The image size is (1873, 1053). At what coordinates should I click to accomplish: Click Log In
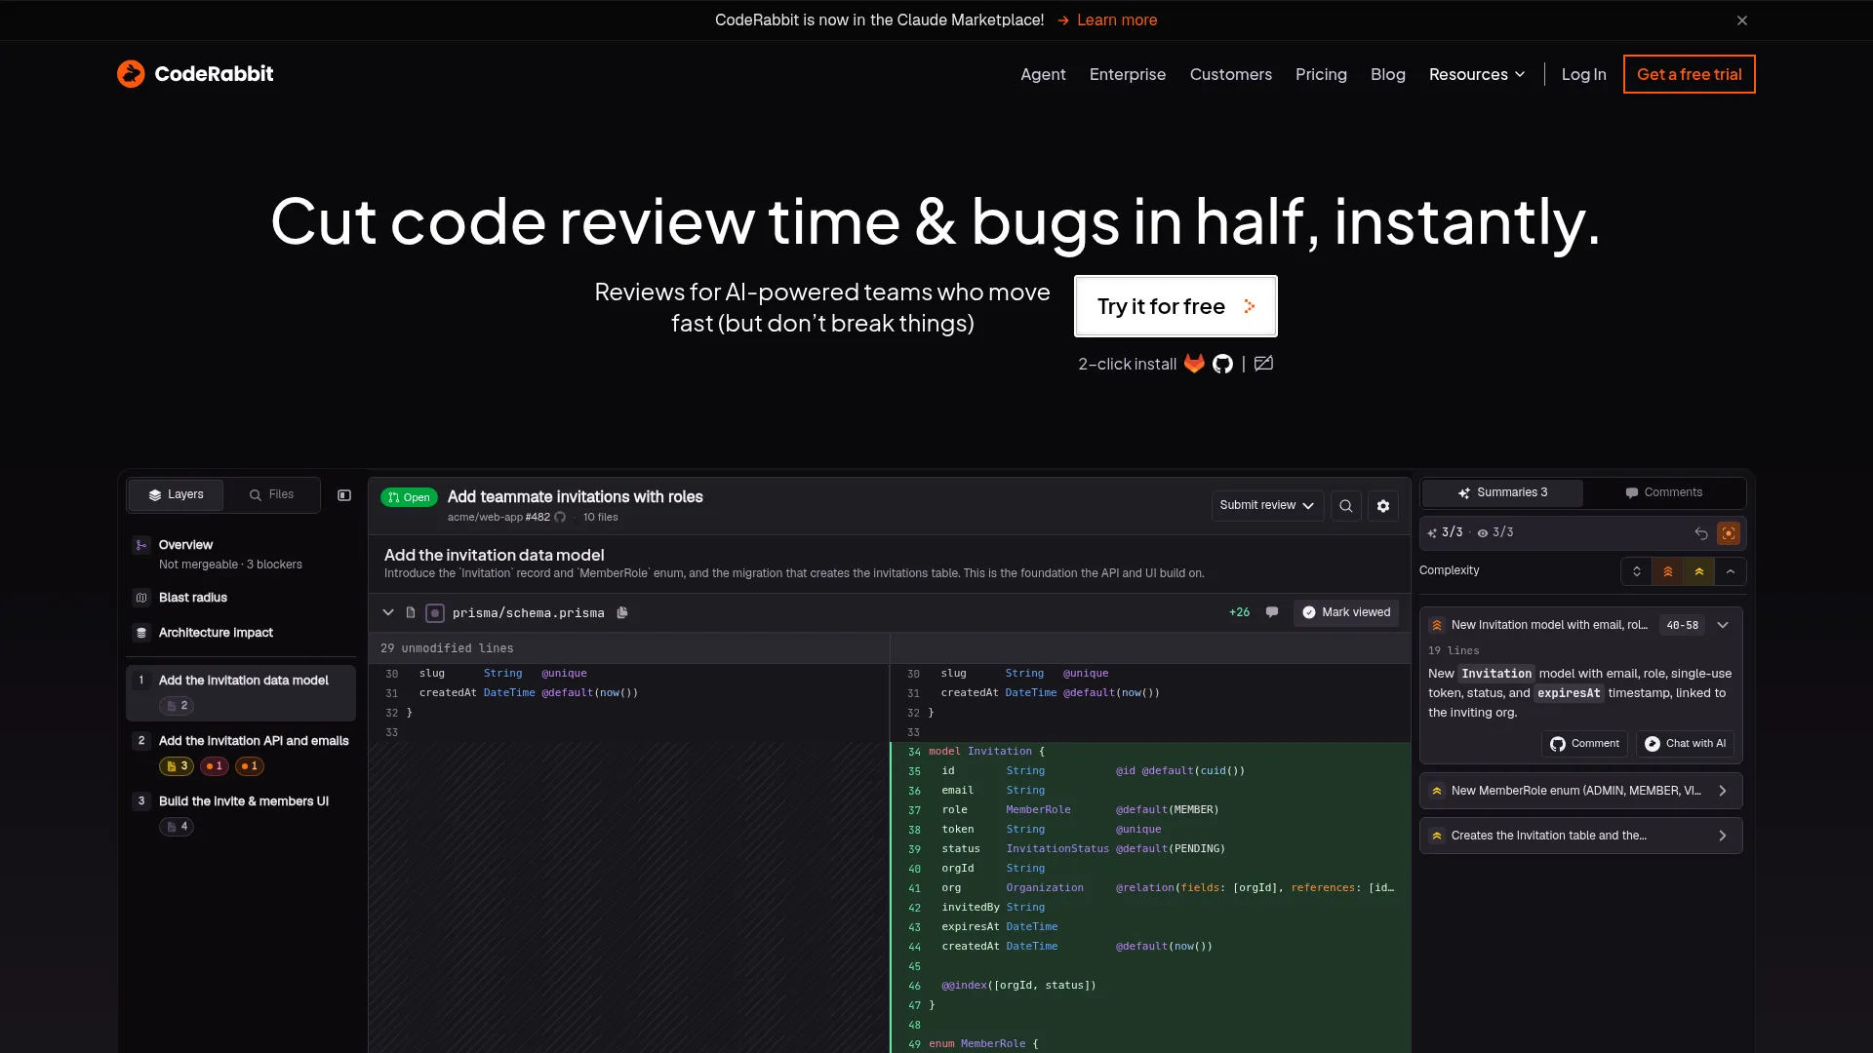point(1583,74)
